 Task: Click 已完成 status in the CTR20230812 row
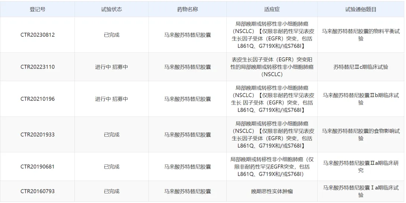(112, 35)
